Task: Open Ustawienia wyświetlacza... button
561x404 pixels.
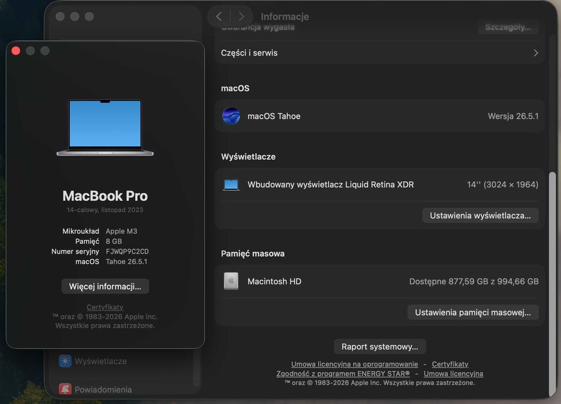Action: pyautogui.click(x=480, y=215)
